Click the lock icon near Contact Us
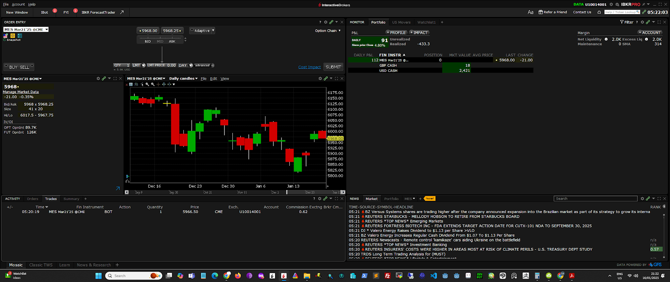 [599, 12]
